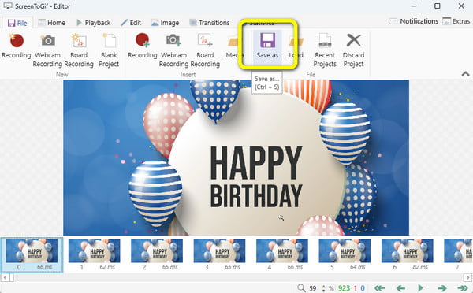Viewport: 473px width, 293px height.
Task: Create a Blank Project
Action: (109, 50)
